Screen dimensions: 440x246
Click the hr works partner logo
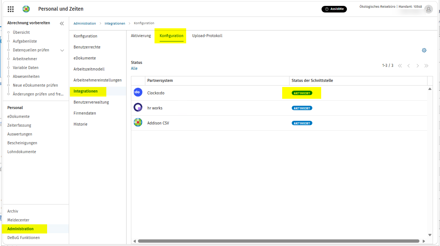[x=138, y=107]
